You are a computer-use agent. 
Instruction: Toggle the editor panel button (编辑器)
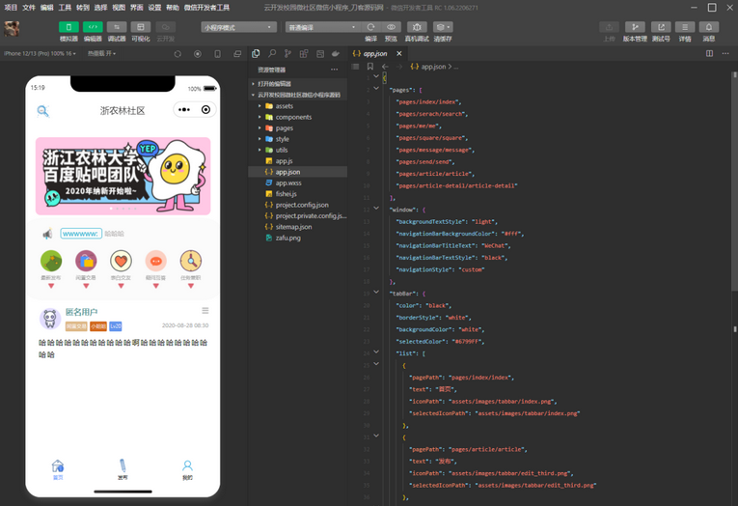point(93,27)
